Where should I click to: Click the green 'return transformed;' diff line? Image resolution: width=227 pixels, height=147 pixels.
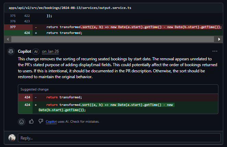113,33
